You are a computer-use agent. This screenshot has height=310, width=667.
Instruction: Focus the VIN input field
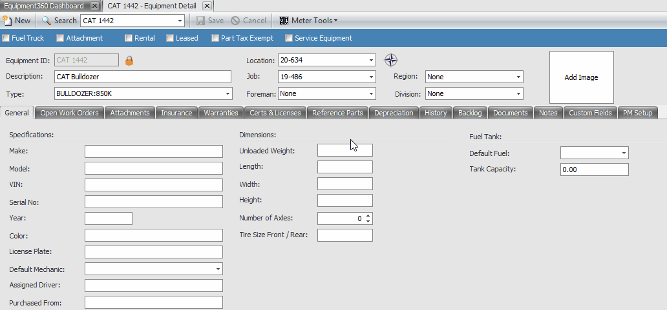tap(154, 185)
